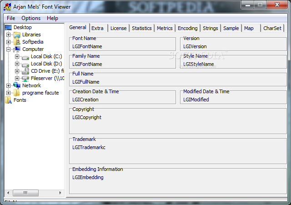Screen dimensions: 291x205
Task: Open the File menu
Action: [11, 18]
